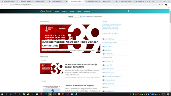
Task: Click the 39th Nasreddin Hodja post thumbnail
Action: pos(52,69)
